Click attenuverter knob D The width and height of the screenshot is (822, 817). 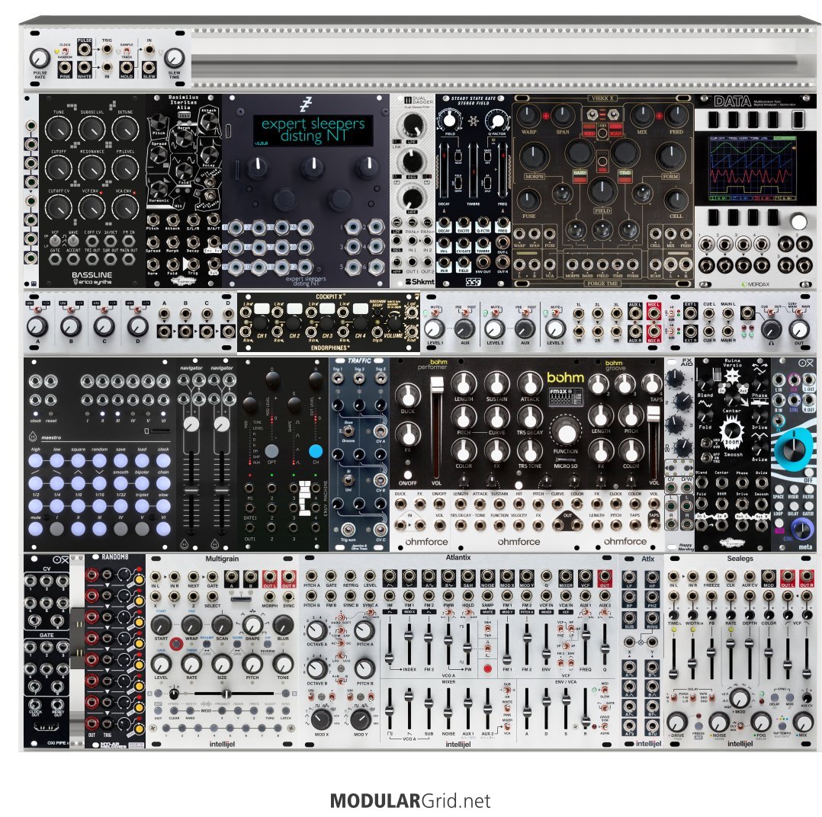136,326
